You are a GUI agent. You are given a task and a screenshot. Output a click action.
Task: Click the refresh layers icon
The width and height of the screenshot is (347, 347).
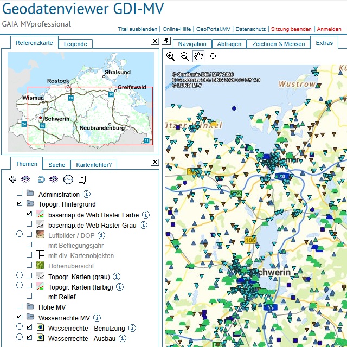(x=48, y=179)
